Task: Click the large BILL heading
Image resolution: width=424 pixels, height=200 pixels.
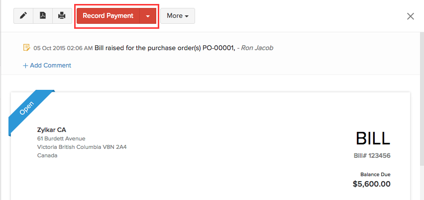Action: (x=373, y=138)
